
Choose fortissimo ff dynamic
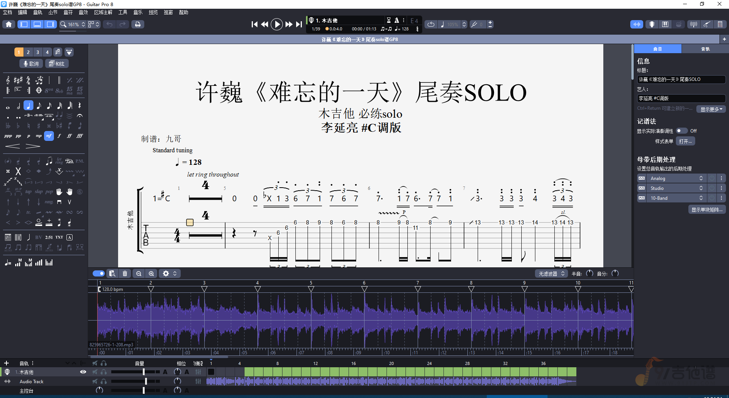tap(69, 136)
